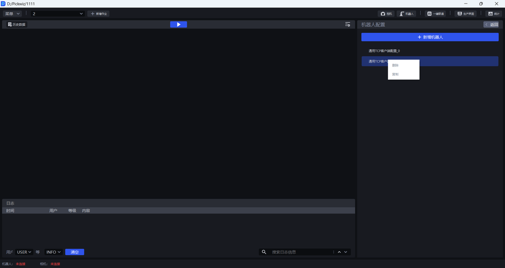Click the 新增机器人 add robot button
The width and height of the screenshot is (505, 268).
430,37
